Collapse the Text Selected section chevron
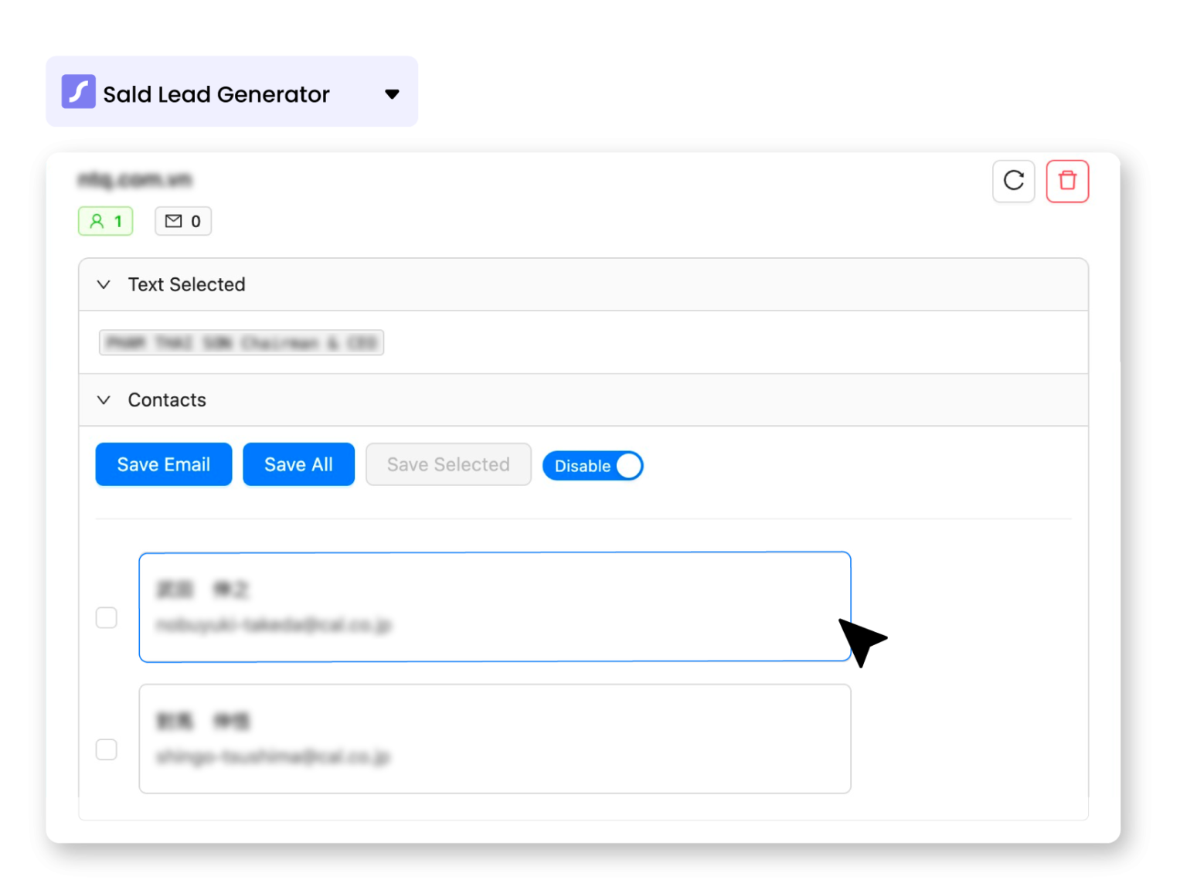The image size is (1187, 880). coord(104,284)
